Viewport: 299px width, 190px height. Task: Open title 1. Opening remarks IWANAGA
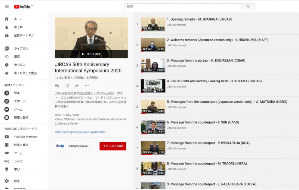pos(199,19)
